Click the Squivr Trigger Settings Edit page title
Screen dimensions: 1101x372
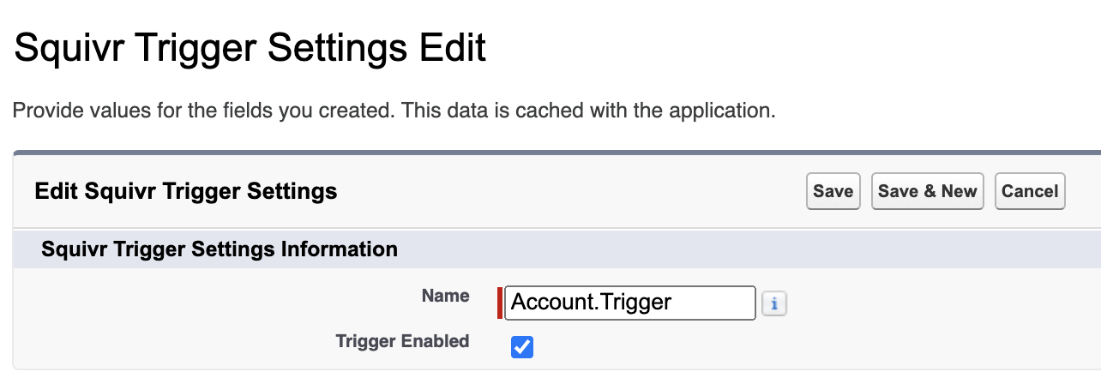250,46
